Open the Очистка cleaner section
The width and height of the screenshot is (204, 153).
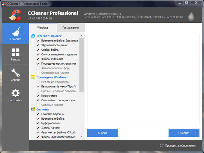click(15, 33)
